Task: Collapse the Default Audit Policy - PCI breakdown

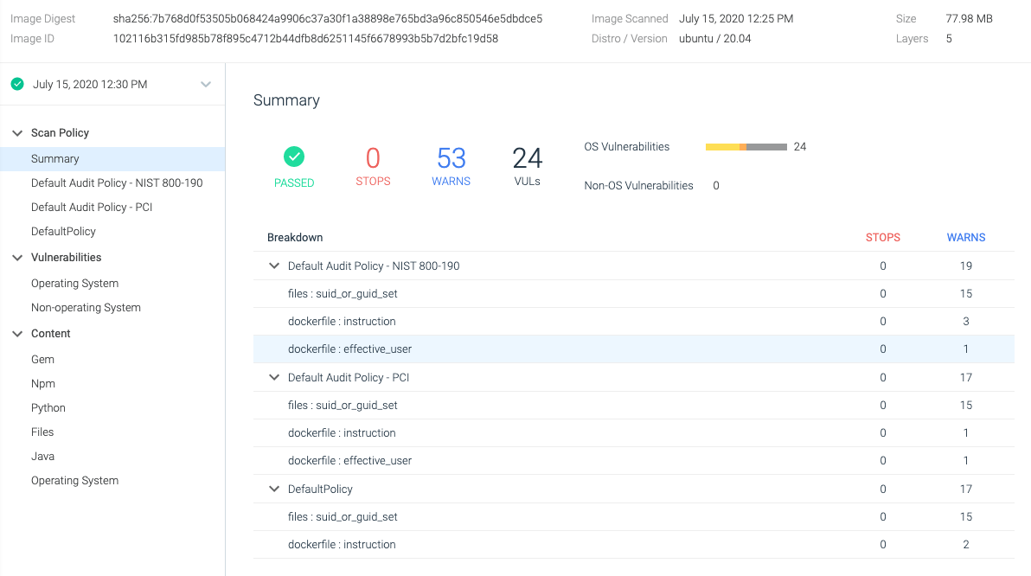Action: click(273, 377)
